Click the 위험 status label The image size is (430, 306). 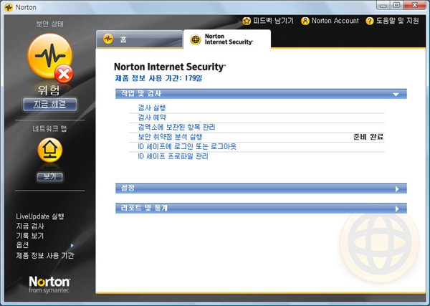coord(49,90)
